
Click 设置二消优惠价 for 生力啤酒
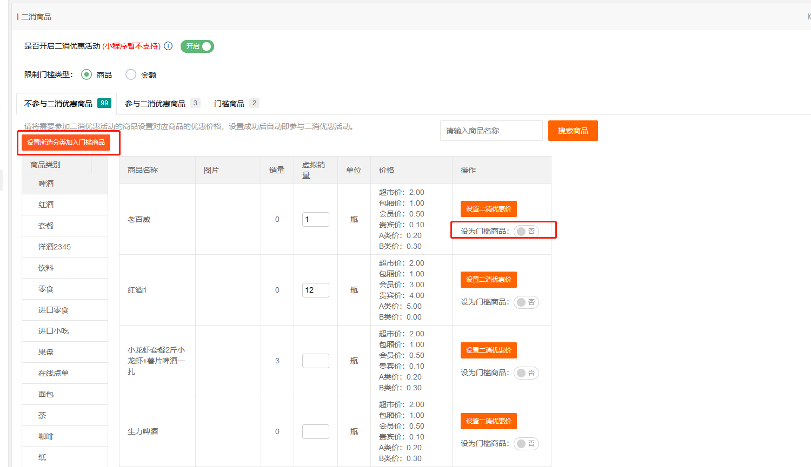pyautogui.click(x=489, y=421)
